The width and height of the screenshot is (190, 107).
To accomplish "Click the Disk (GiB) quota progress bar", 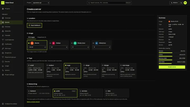I will point(172,64).
